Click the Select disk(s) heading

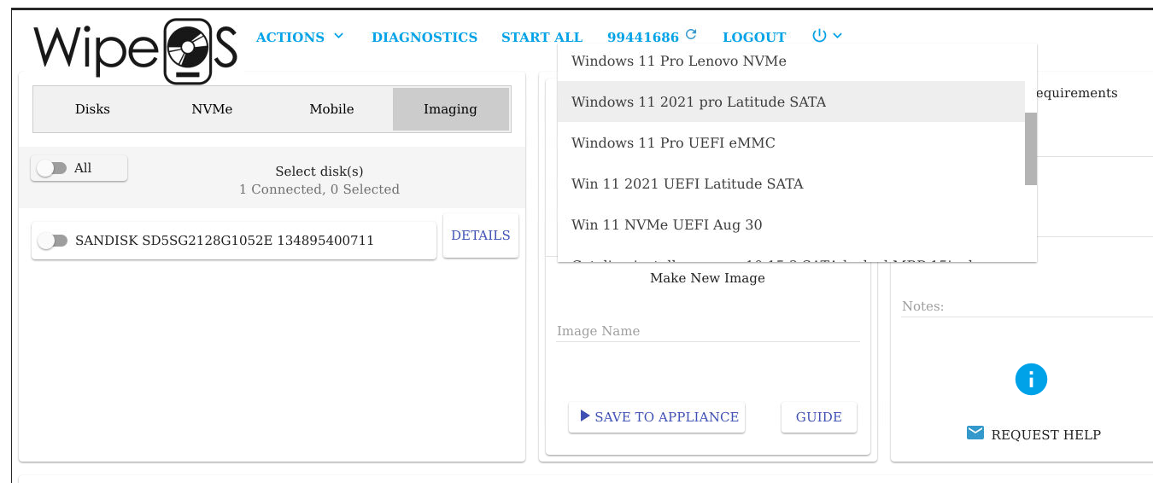[319, 171]
